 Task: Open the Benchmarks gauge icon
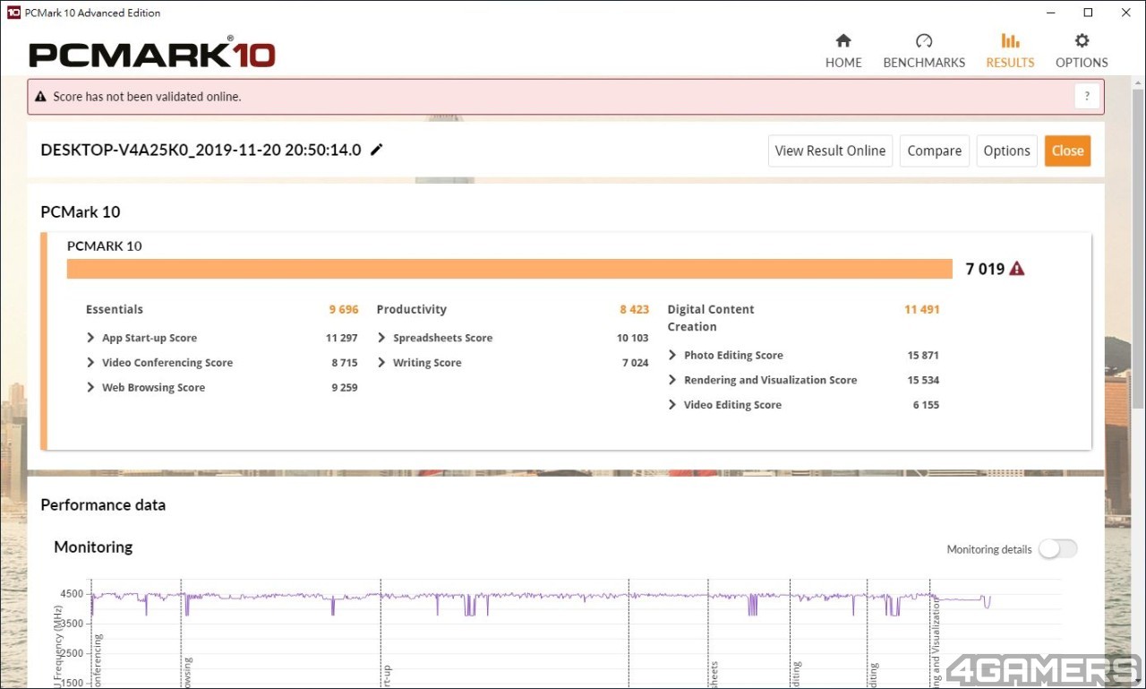924,40
